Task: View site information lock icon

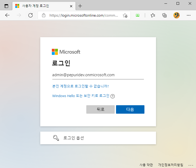Action: click(44, 15)
